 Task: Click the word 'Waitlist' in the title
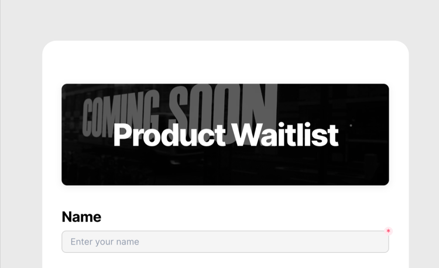point(286,135)
